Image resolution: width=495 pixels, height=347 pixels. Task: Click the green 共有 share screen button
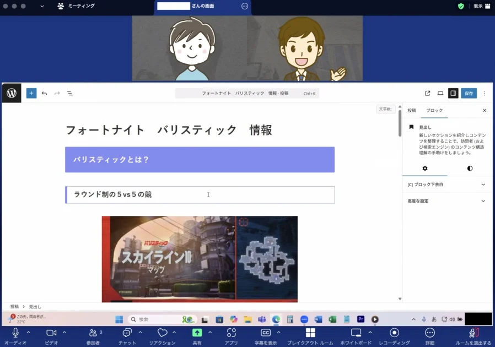coord(197,337)
